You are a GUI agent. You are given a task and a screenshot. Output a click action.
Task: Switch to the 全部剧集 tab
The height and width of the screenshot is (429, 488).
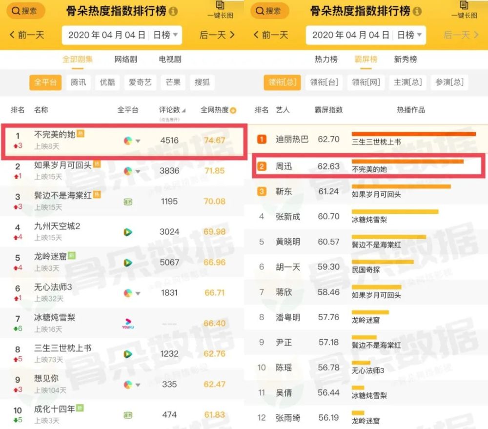78,60
